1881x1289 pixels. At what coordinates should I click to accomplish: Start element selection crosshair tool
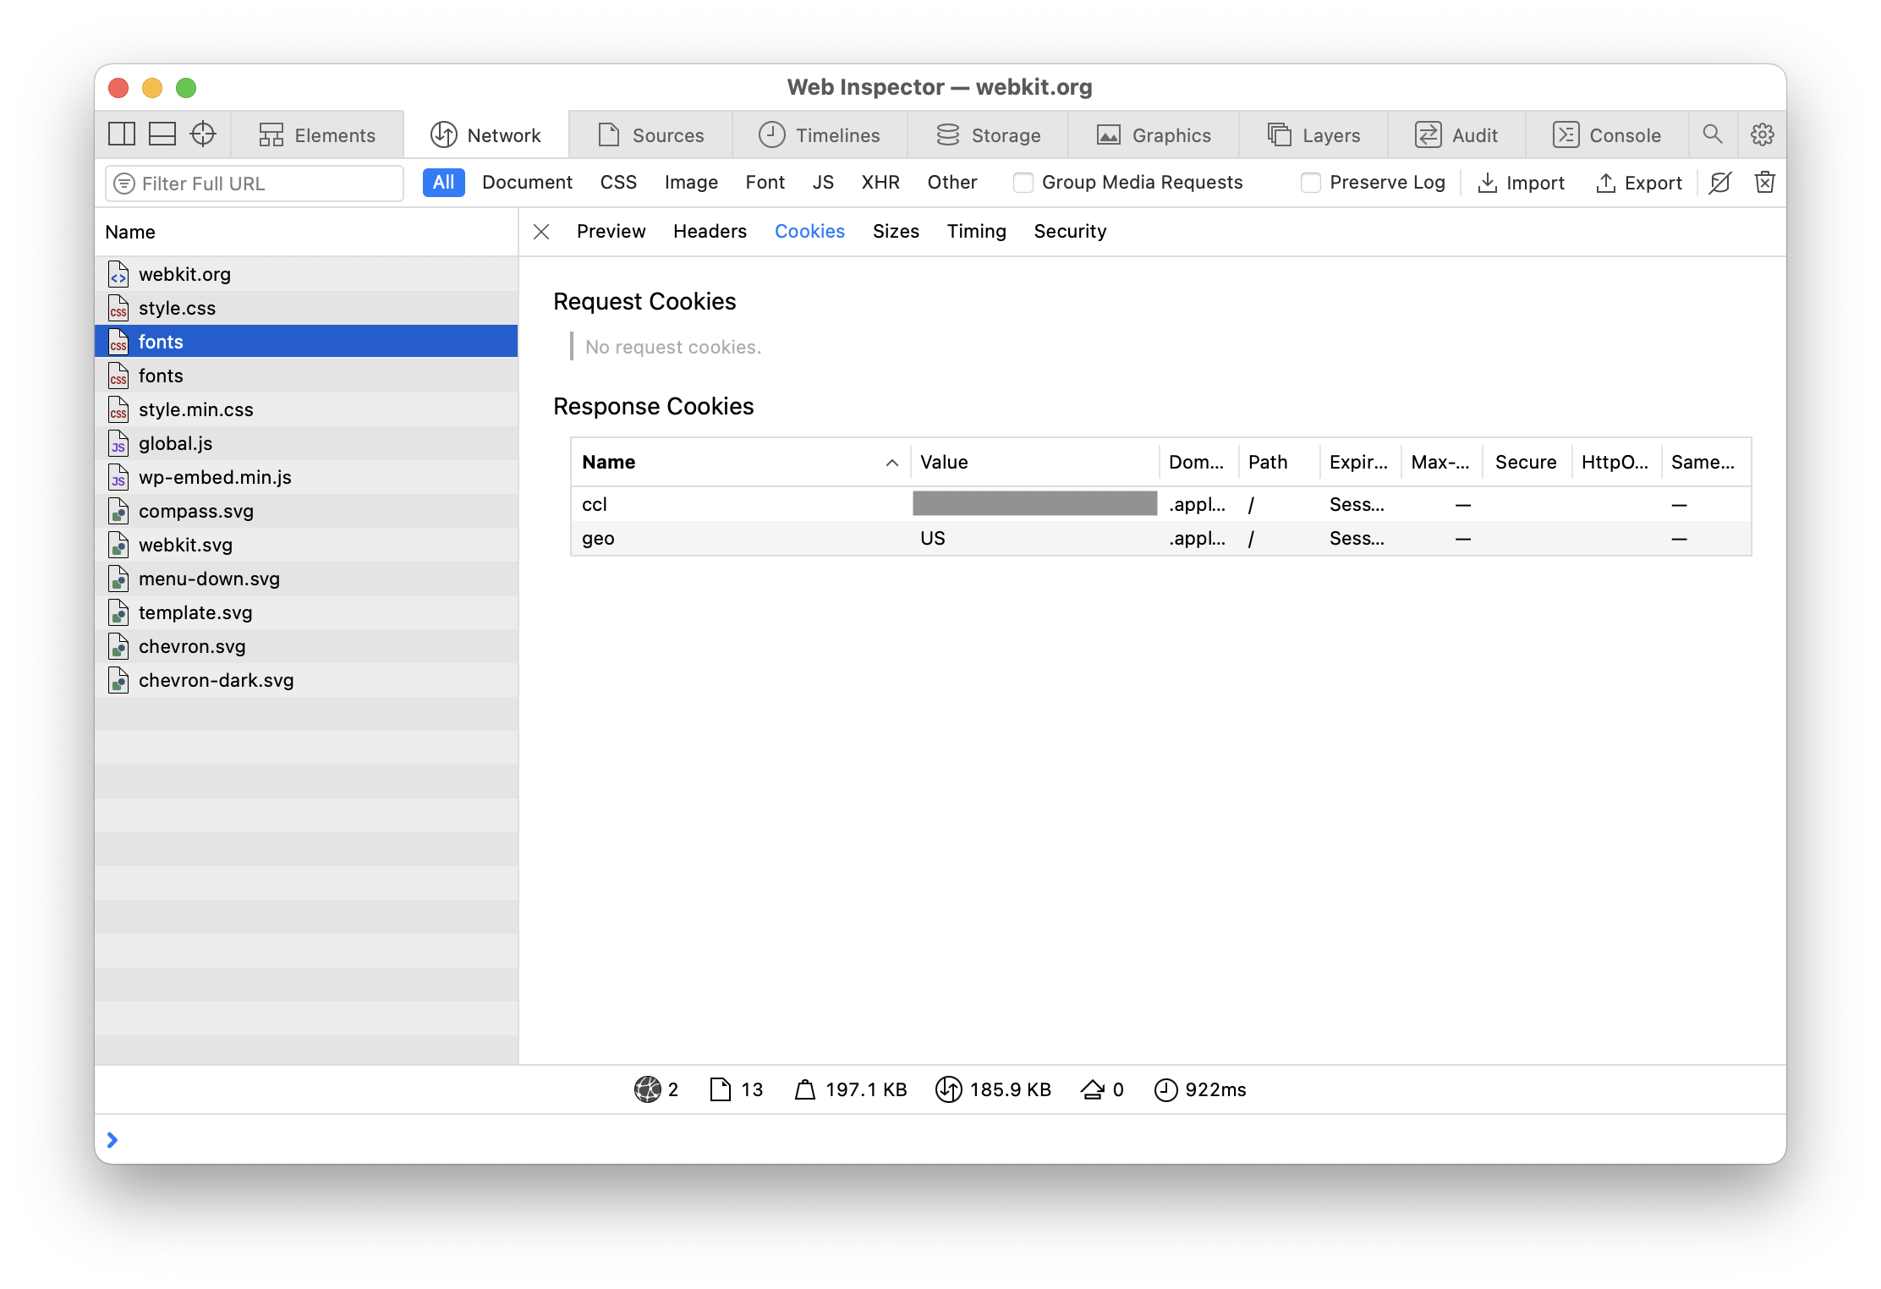pyautogui.click(x=203, y=134)
